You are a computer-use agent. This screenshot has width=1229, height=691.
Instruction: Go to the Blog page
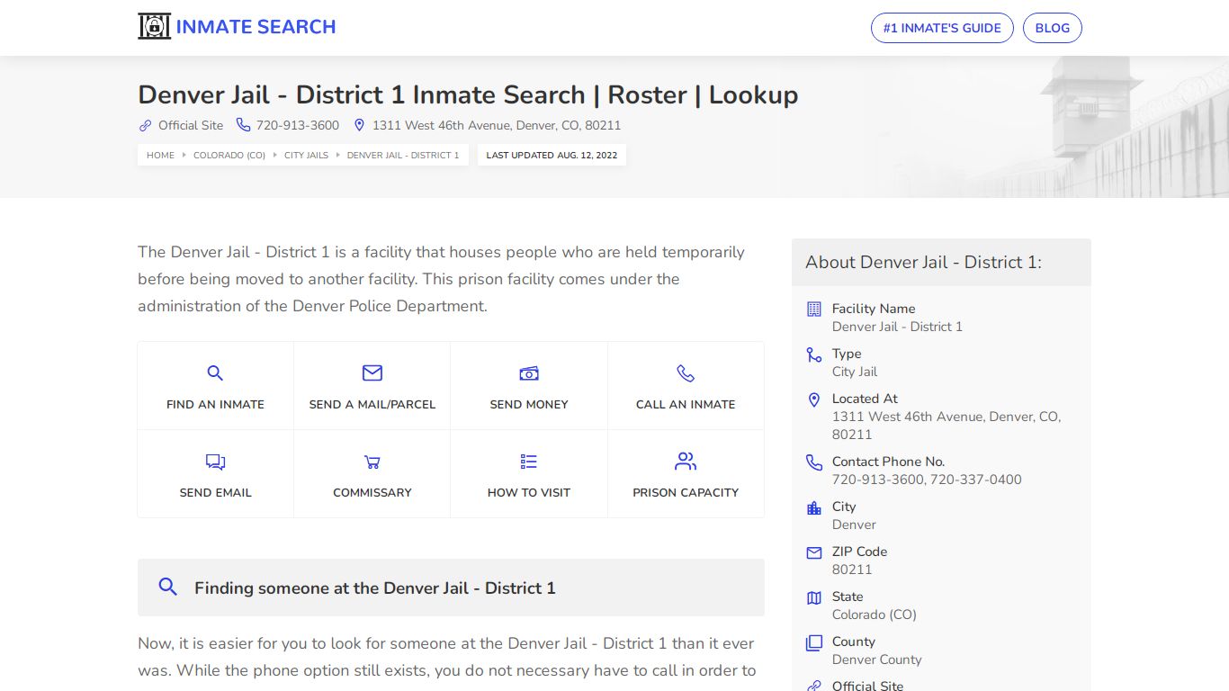tap(1053, 28)
